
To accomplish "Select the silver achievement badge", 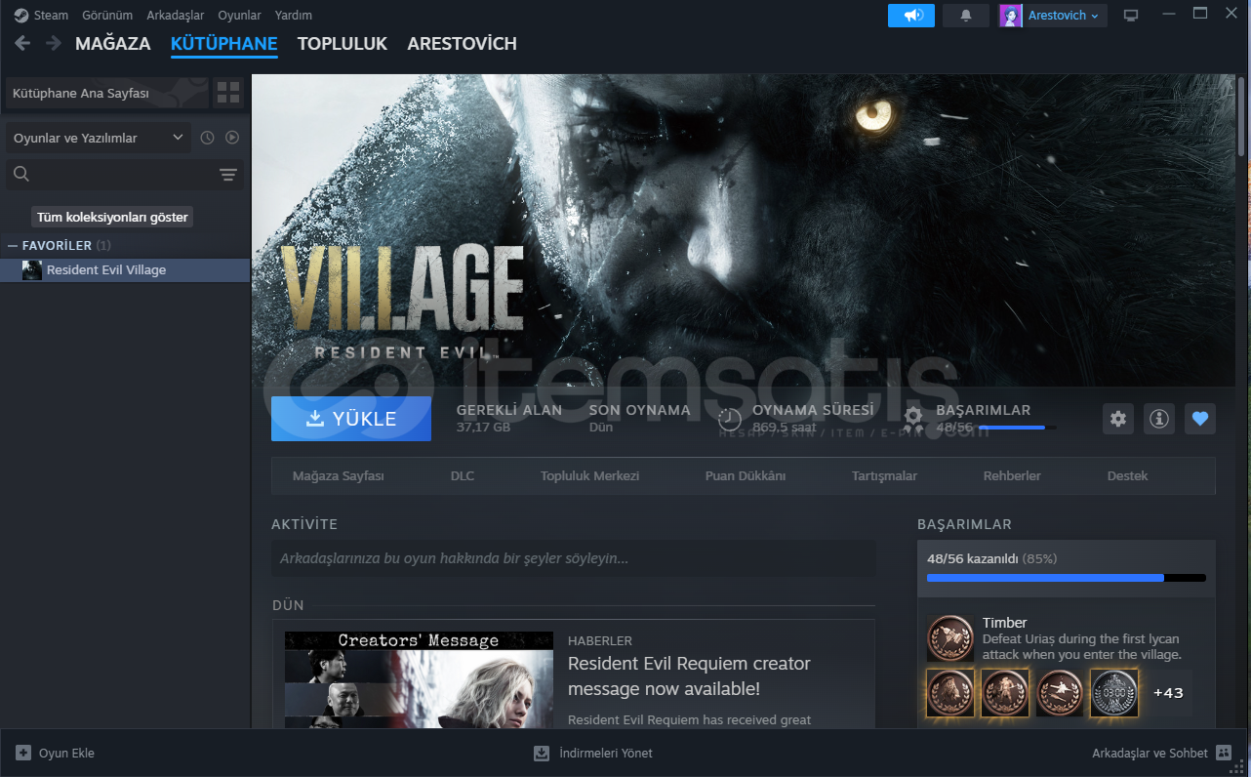I will click(1114, 693).
